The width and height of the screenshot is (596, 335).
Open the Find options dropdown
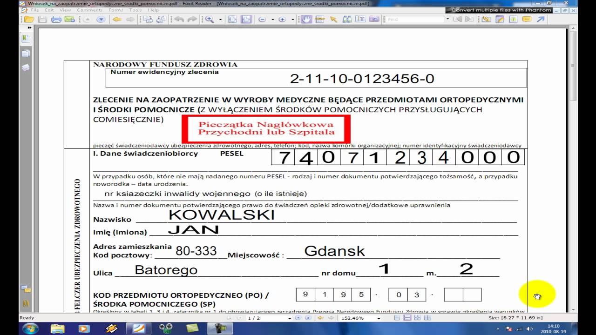(x=447, y=20)
